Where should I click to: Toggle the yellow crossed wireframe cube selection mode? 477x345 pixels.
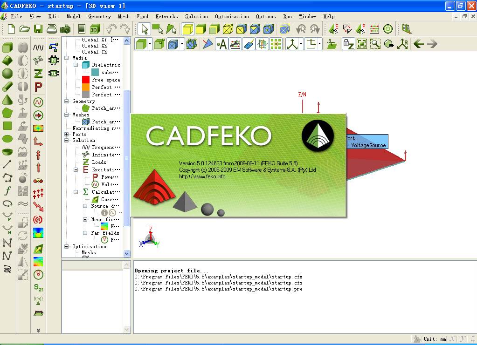pyautogui.click(x=228, y=29)
